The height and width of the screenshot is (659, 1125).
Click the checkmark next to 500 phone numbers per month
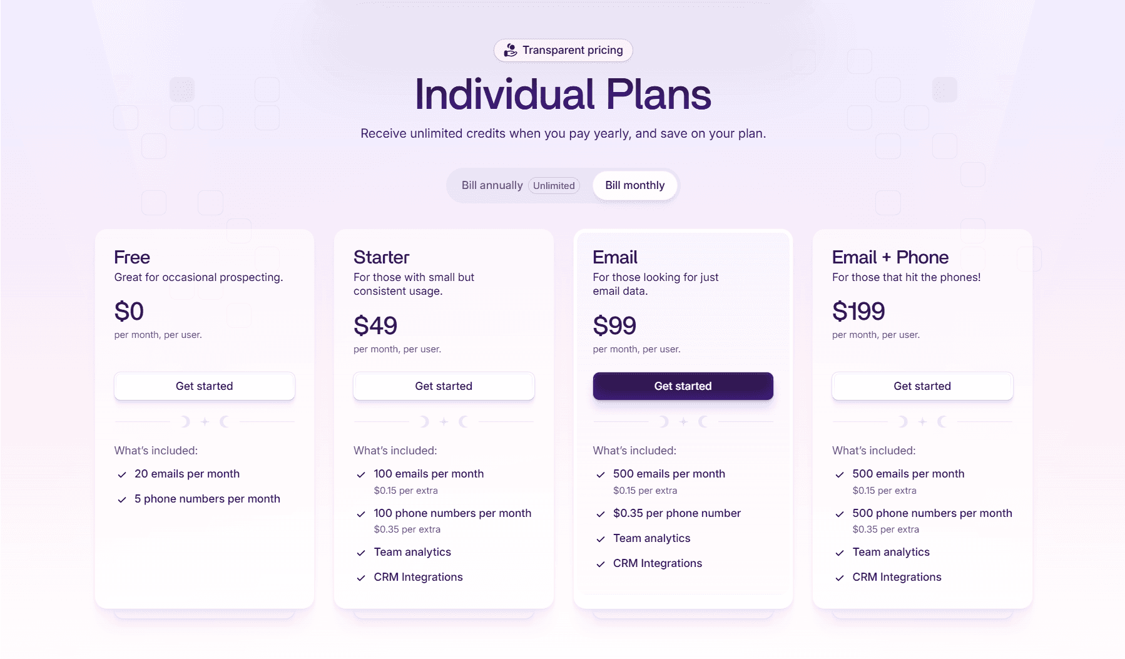(x=840, y=514)
